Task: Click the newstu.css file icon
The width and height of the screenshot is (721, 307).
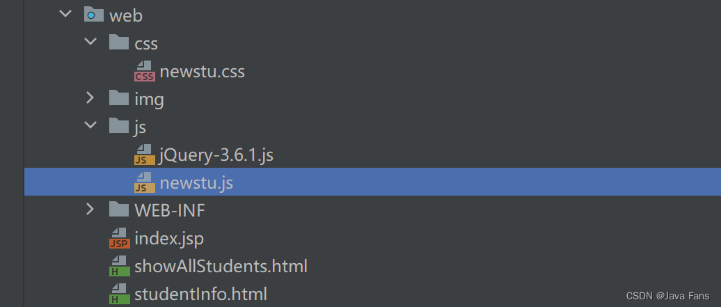Action: click(144, 71)
